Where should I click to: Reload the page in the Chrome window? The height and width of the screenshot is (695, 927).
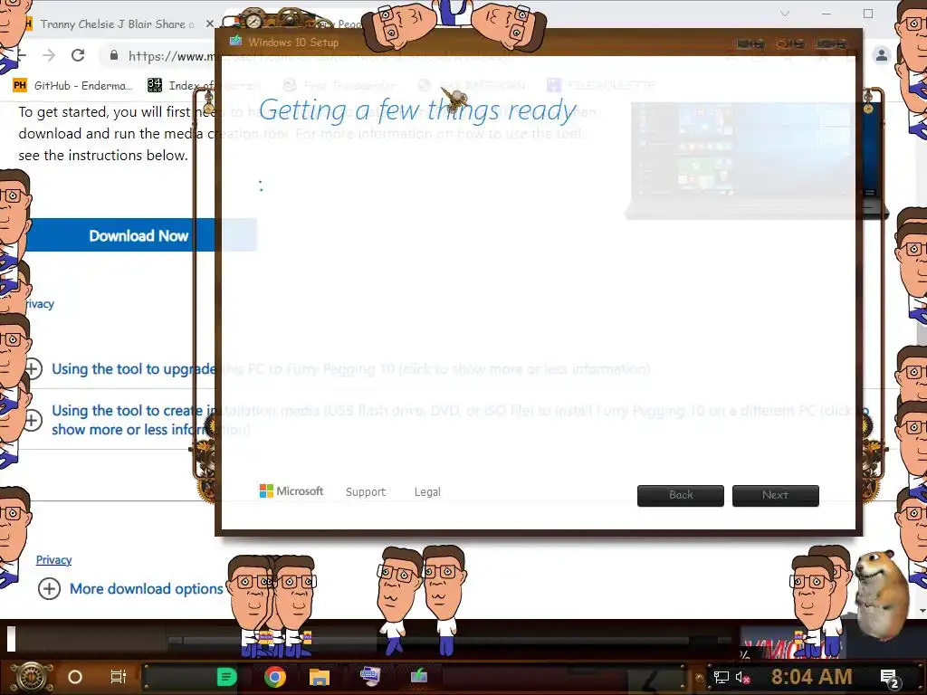coord(78,55)
